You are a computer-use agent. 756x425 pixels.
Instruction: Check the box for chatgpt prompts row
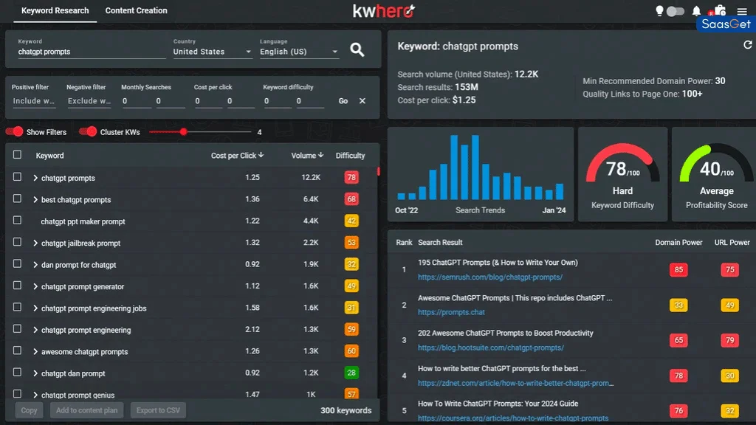pyautogui.click(x=18, y=177)
